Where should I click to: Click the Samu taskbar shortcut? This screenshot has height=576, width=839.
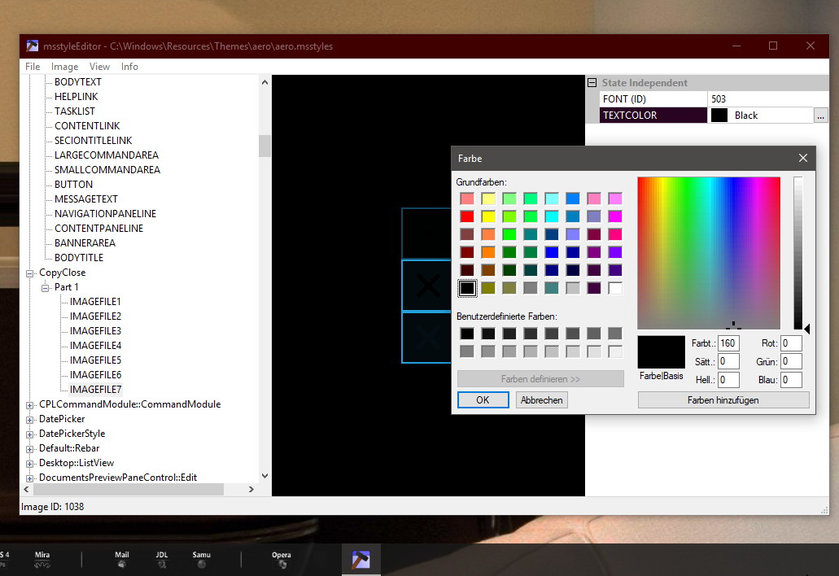click(x=202, y=560)
